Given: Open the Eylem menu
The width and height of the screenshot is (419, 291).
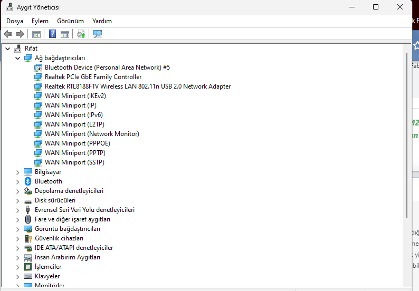Looking at the screenshot, I should click(40, 21).
